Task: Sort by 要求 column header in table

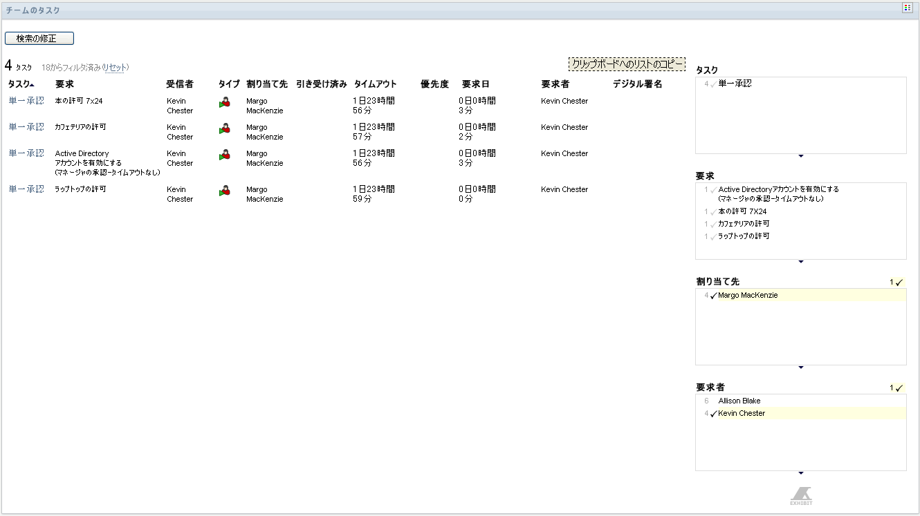Action: 64,84
